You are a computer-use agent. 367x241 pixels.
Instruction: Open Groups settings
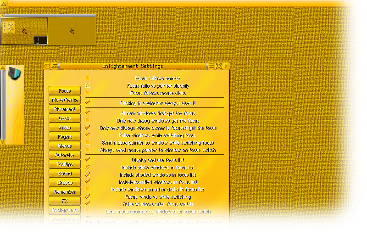(x=65, y=182)
